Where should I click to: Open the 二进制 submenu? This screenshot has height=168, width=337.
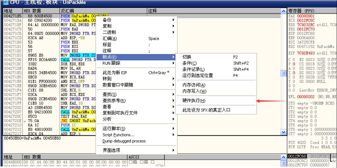[136, 32]
